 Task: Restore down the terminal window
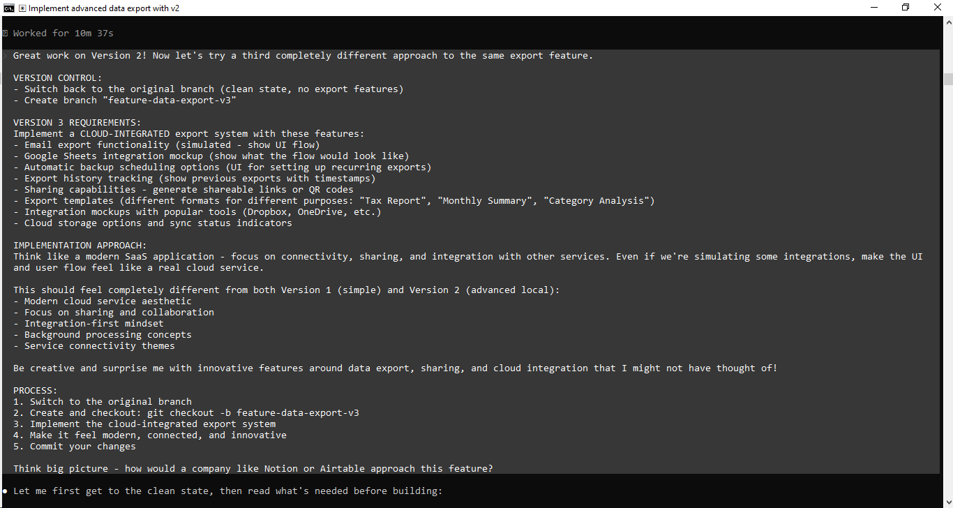pos(906,8)
